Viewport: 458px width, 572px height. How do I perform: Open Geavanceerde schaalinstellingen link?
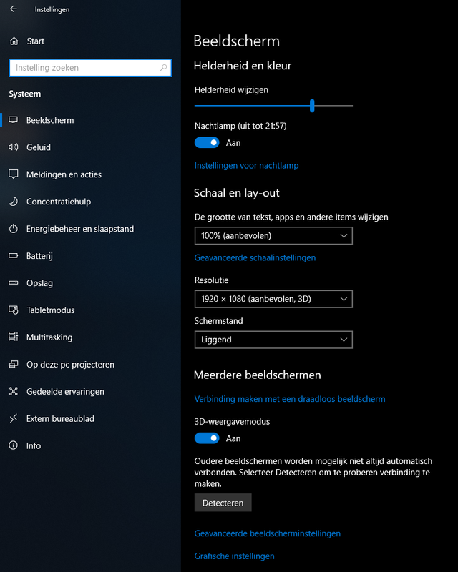point(255,257)
